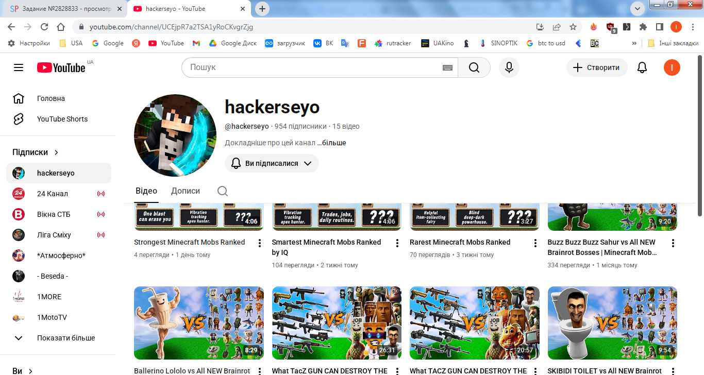Viewport: 704px width, 375px height.
Task: Switch to the Дописи tab
Action: (186, 191)
